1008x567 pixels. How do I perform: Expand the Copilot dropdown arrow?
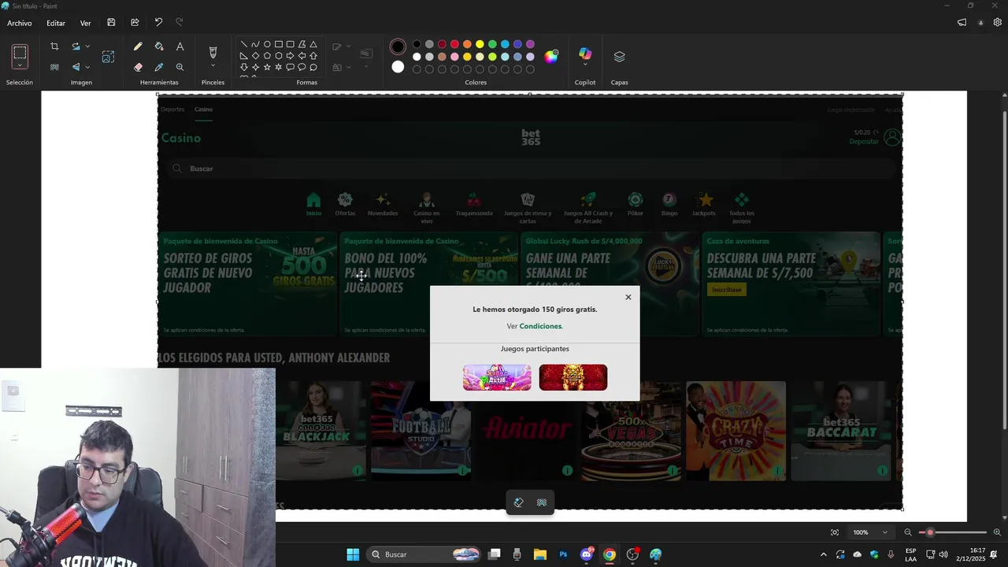pos(585,66)
